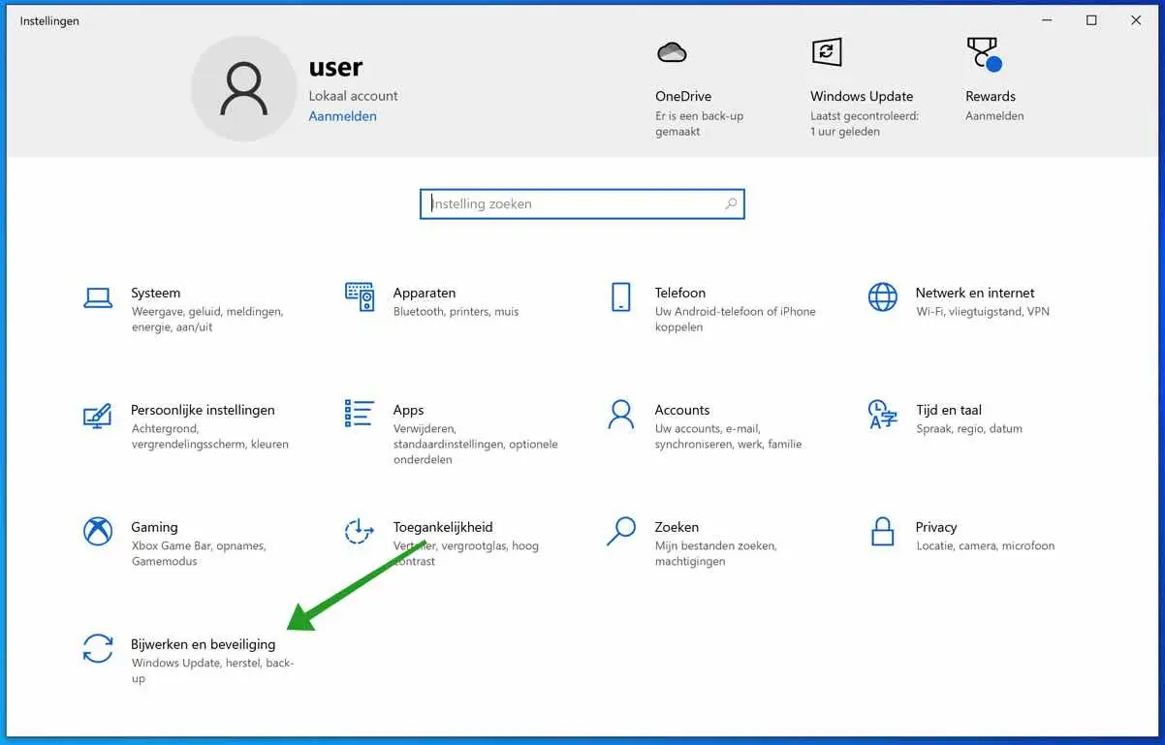Open the Apps list icon
The width and height of the screenshot is (1165, 745).
[x=360, y=414]
